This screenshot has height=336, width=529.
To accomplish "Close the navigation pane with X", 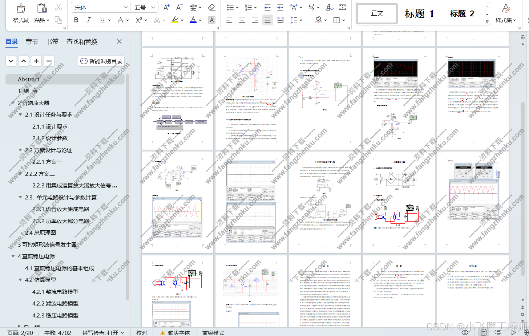I will pyautogui.click(x=119, y=42).
